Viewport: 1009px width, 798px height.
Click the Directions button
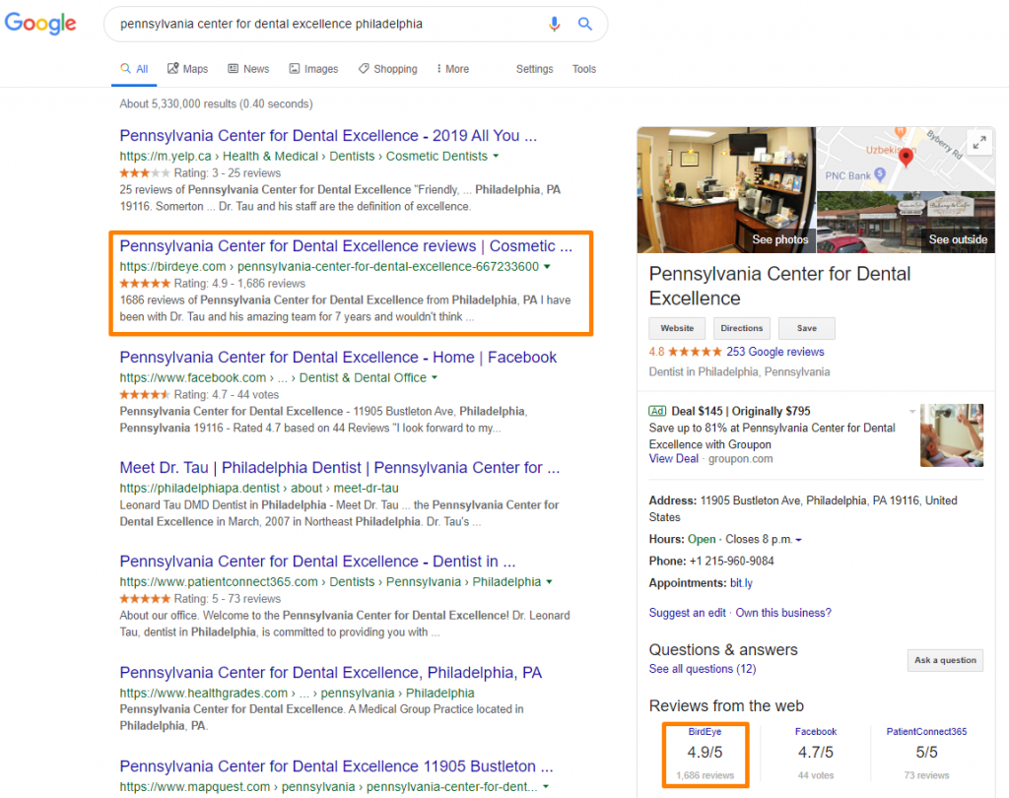[741, 328]
